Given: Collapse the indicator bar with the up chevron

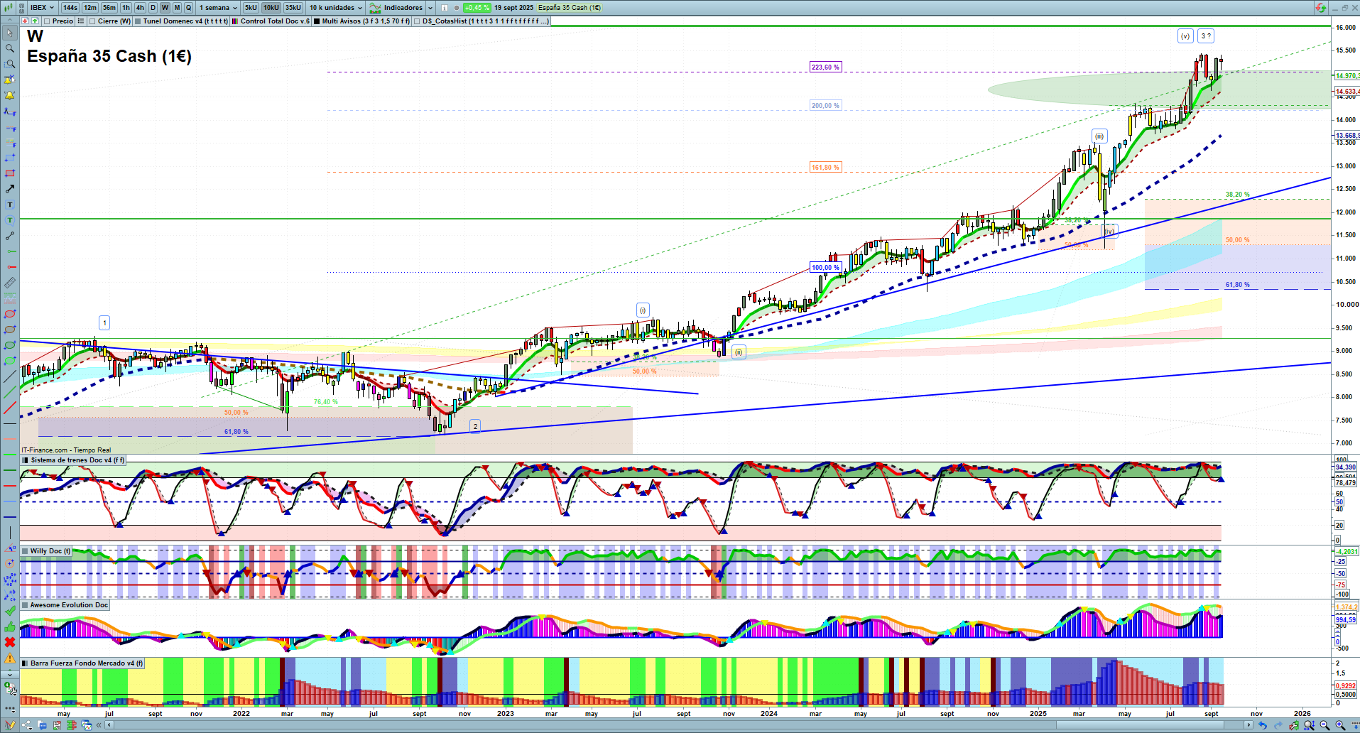Looking at the screenshot, I should click(10, 21).
